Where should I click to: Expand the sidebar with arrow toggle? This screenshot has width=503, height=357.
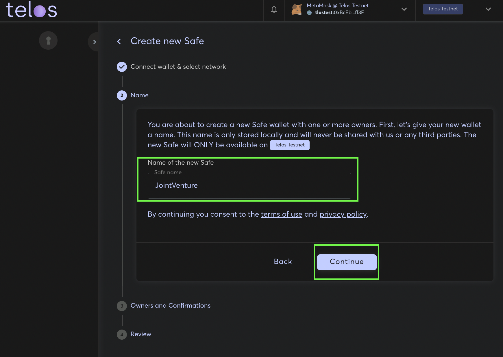coord(94,42)
